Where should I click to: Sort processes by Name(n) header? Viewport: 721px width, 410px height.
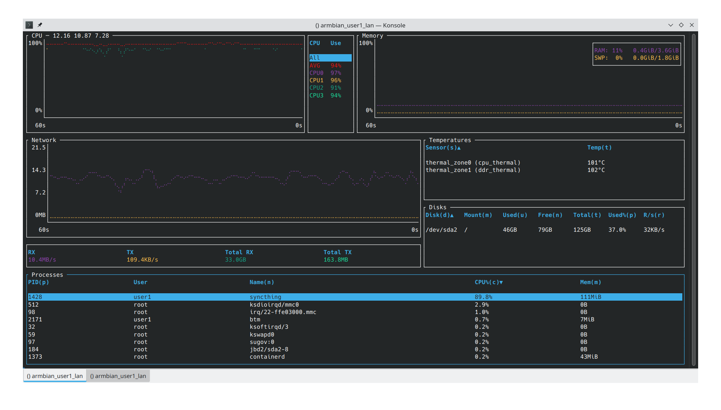[x=262, y=282]
